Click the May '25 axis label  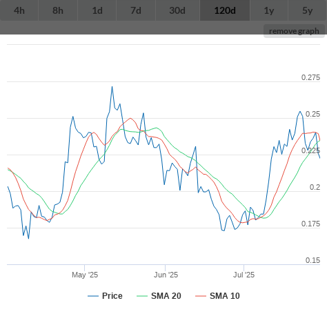85,275
